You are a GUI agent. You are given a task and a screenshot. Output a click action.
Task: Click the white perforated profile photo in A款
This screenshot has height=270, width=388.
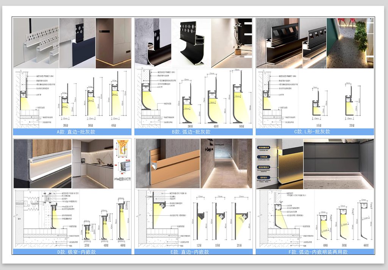click(36, 43)
